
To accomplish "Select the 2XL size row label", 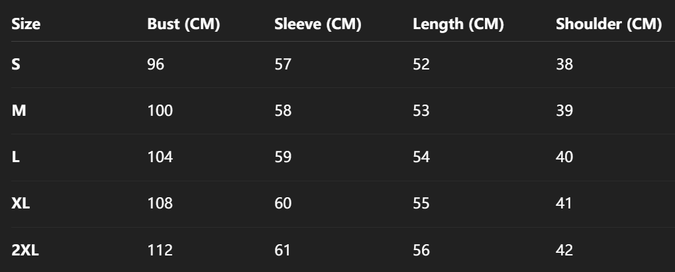I will click(25, 250).
